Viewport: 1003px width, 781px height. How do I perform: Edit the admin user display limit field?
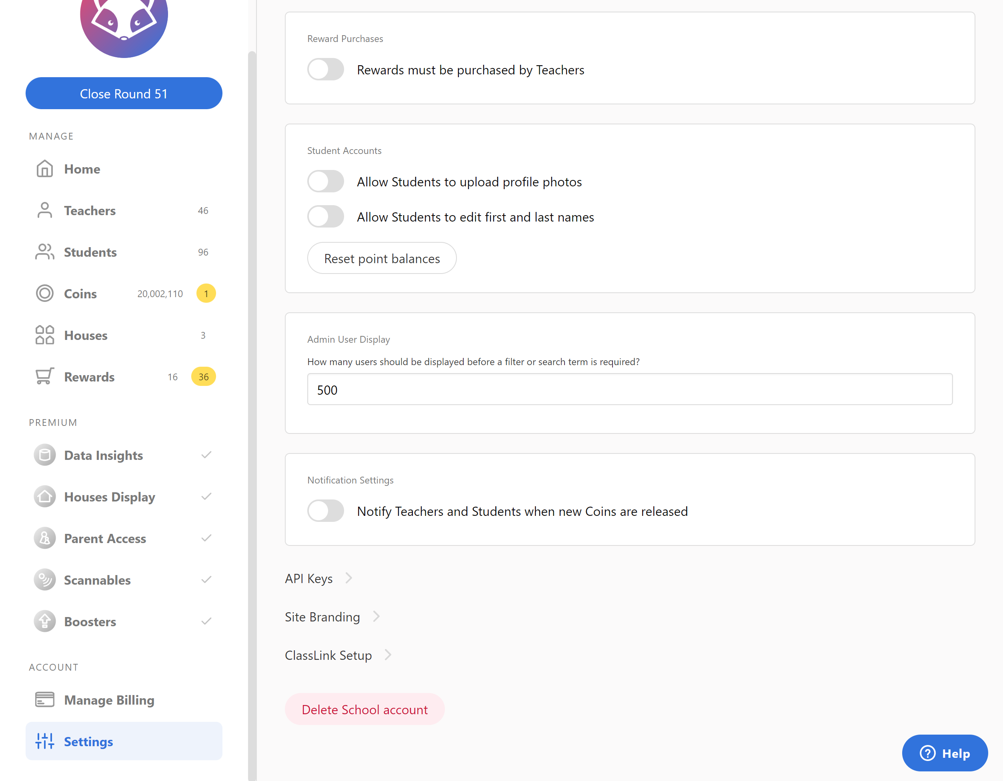click(630, 390)
